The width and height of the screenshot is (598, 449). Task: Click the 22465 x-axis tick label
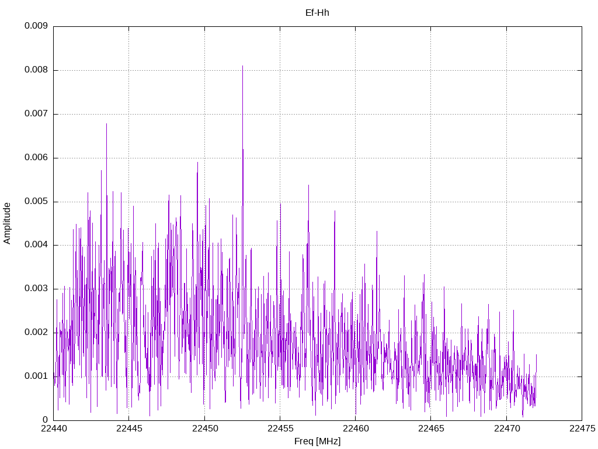pos(432,429)
